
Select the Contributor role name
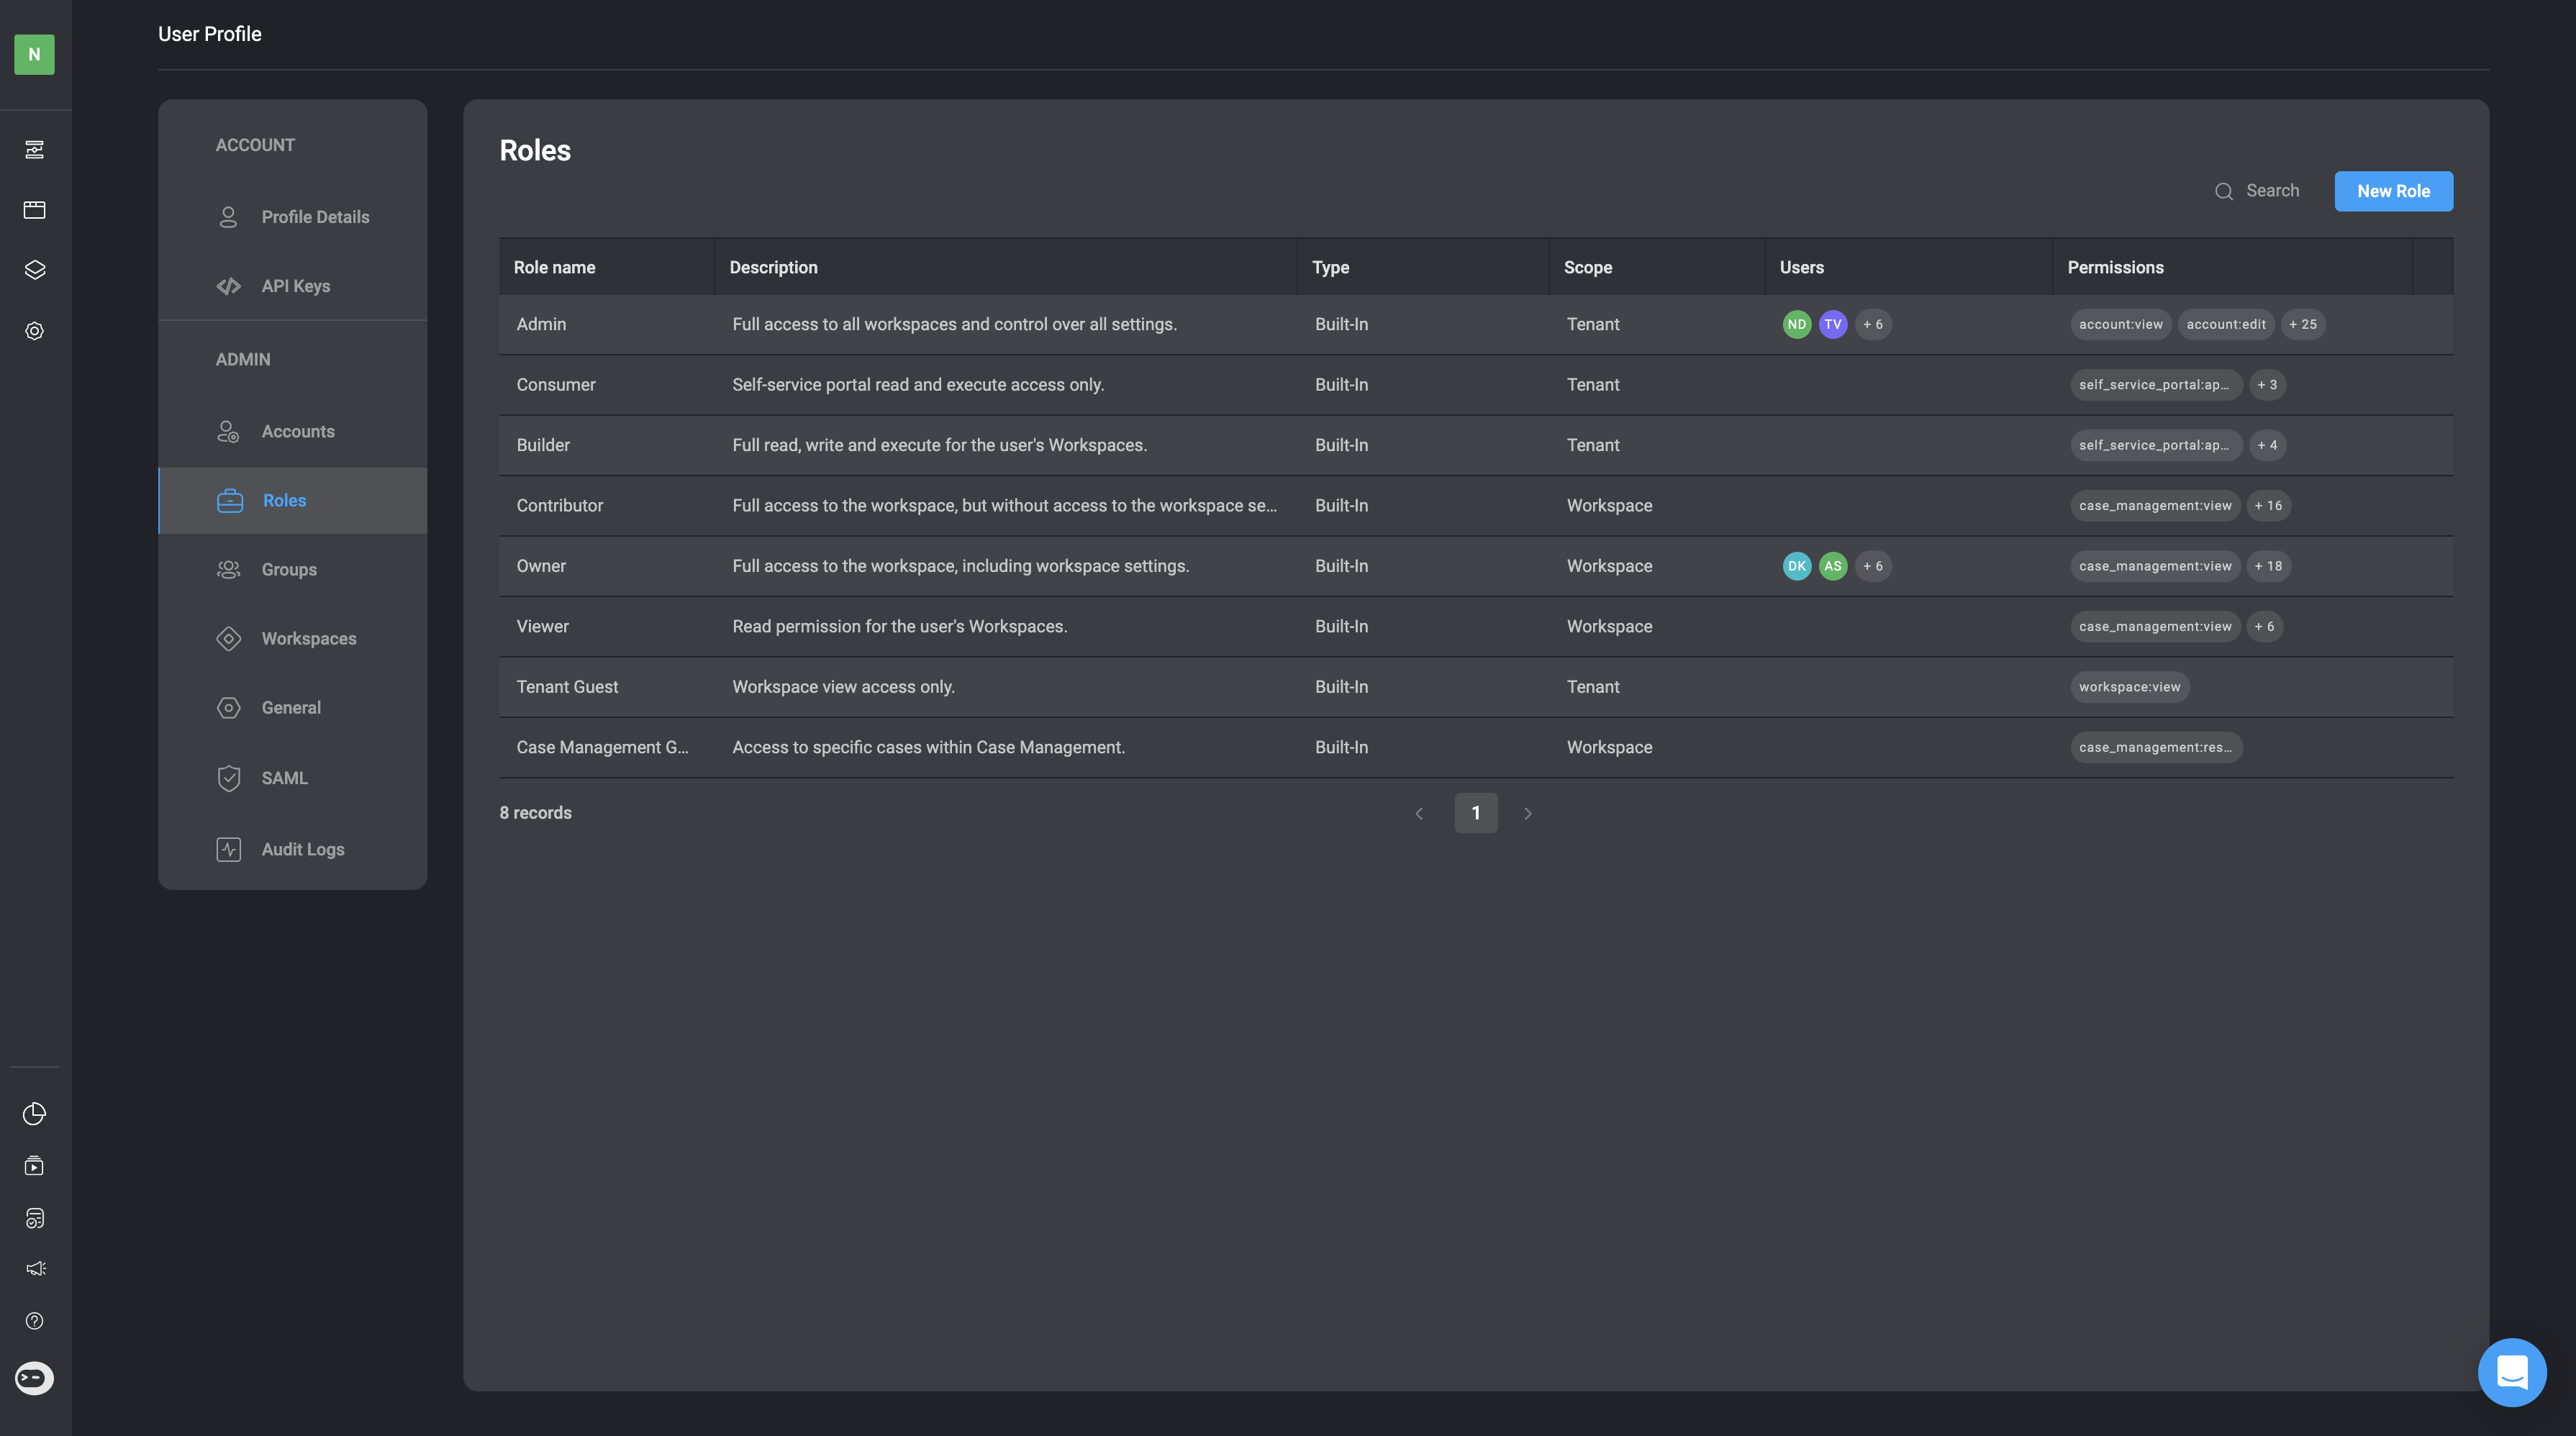point(560,506)
